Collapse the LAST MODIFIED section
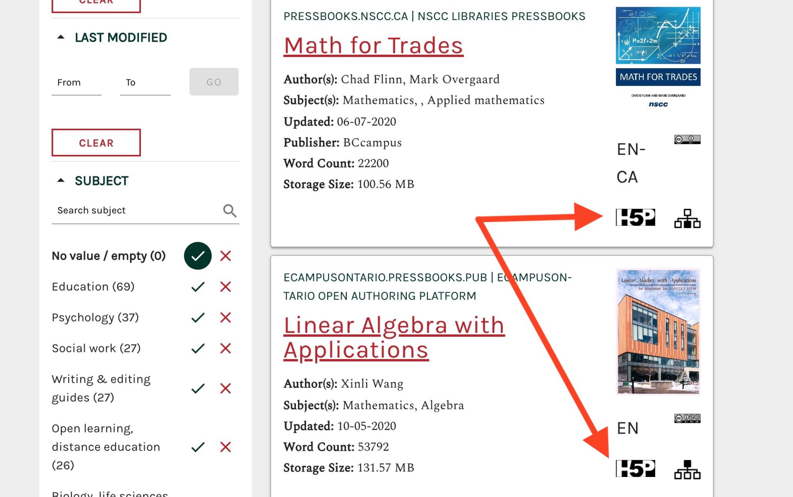 click(60, 36)
